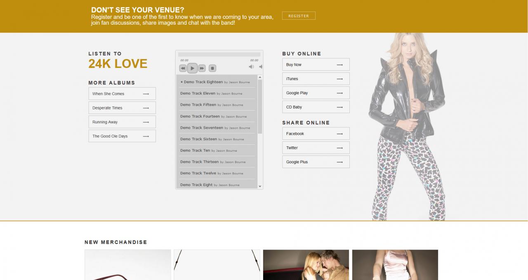Share on Facebook
The height and width of the screenshot is (280, 528).
point(316,134)
